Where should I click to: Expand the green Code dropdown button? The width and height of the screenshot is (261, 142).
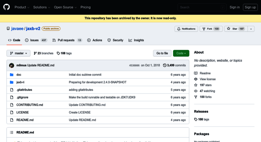(181, 53)
